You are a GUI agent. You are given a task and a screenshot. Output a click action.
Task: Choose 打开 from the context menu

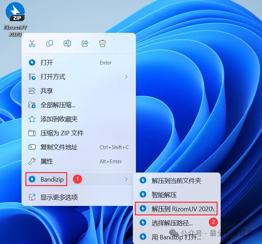click(x=79, y=63)
